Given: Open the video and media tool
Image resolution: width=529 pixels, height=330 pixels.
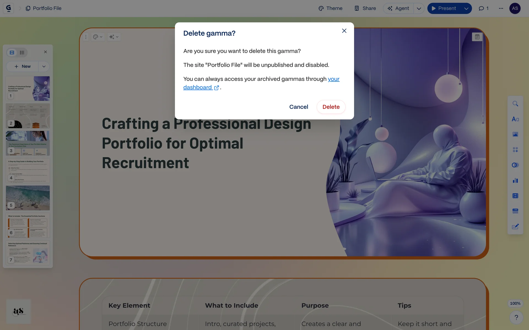Looking at the screenshot, I should [x=515, y=196].
